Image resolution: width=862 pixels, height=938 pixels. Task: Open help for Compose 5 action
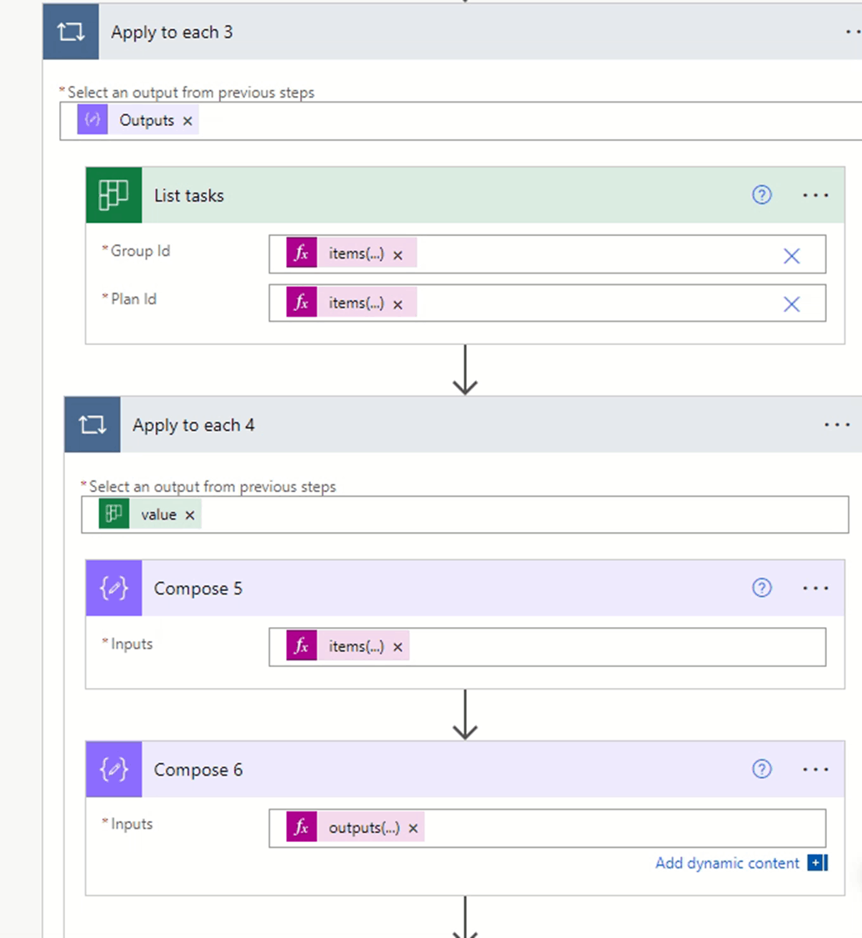tap(761, 589)
